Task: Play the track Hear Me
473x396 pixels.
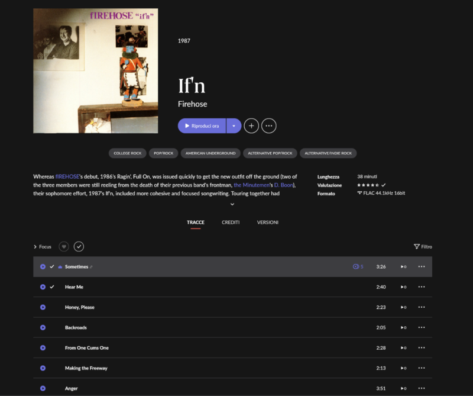Action: tap(43, 287)
